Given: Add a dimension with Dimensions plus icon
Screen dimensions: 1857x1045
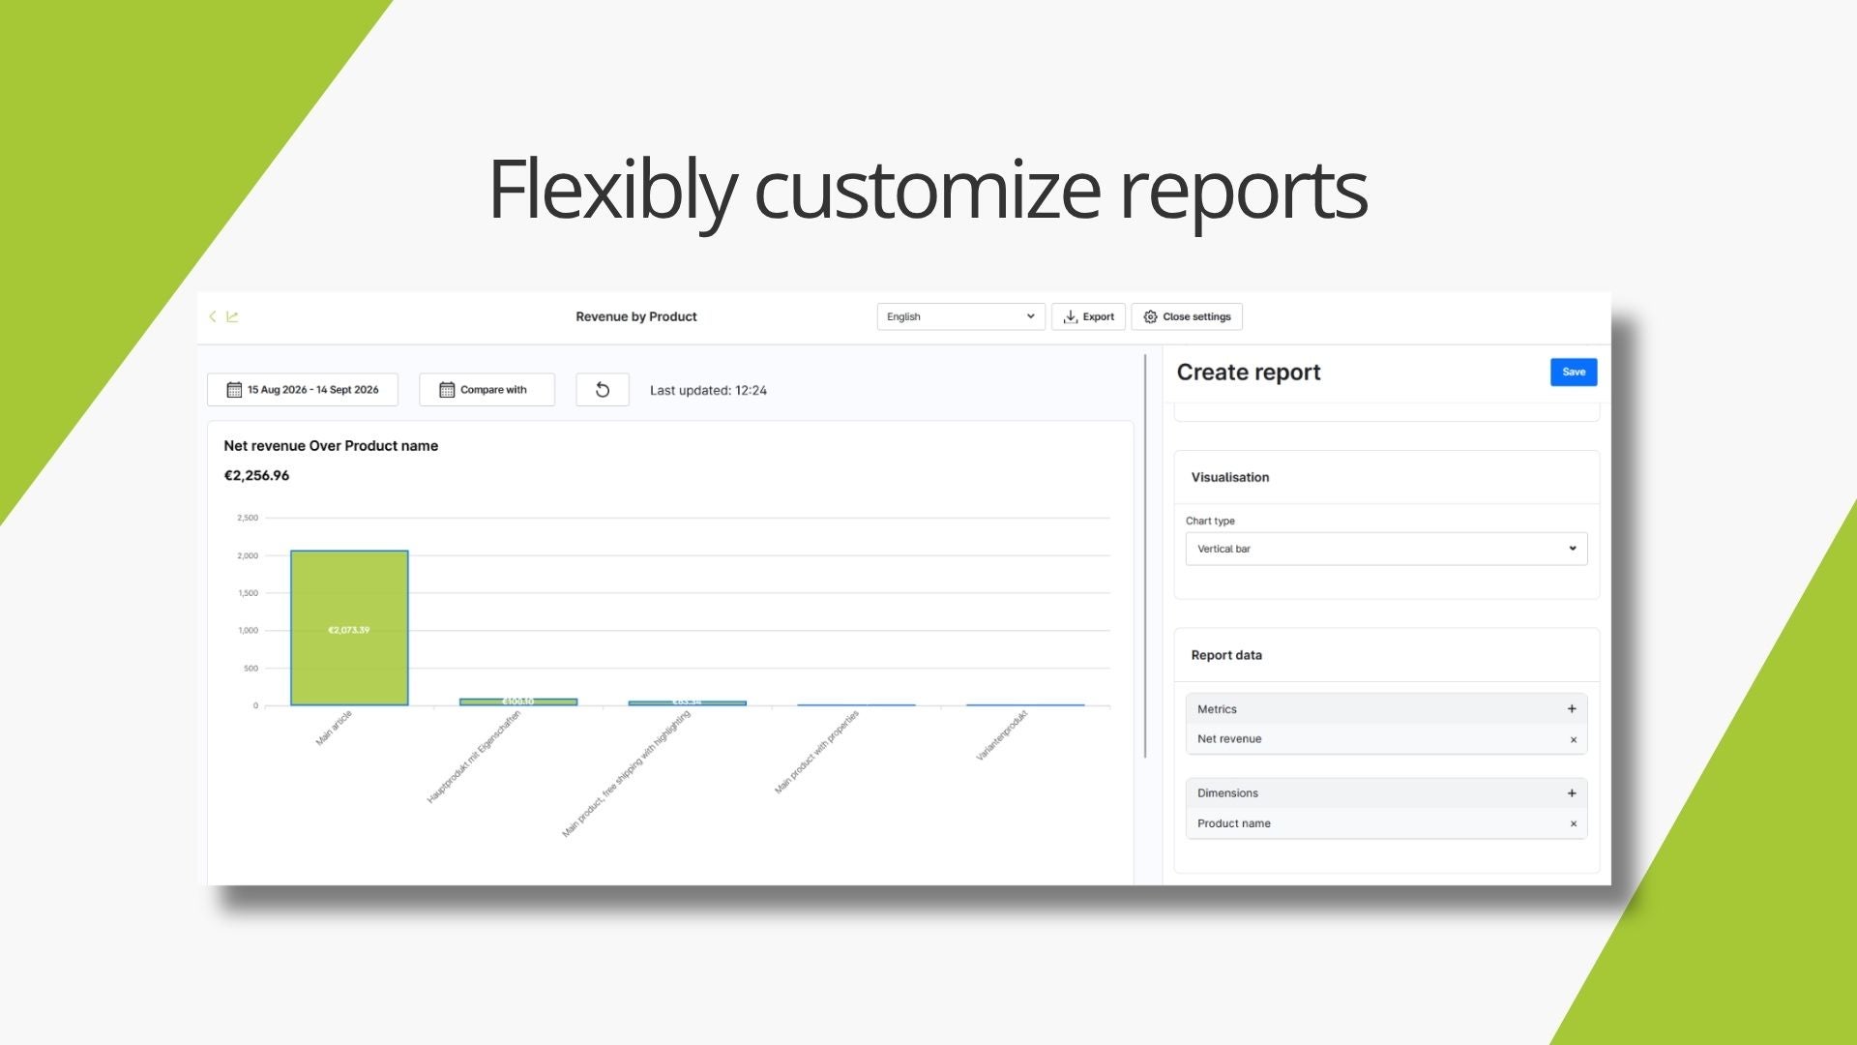Looking at the screenshot, I should 1572,793.
